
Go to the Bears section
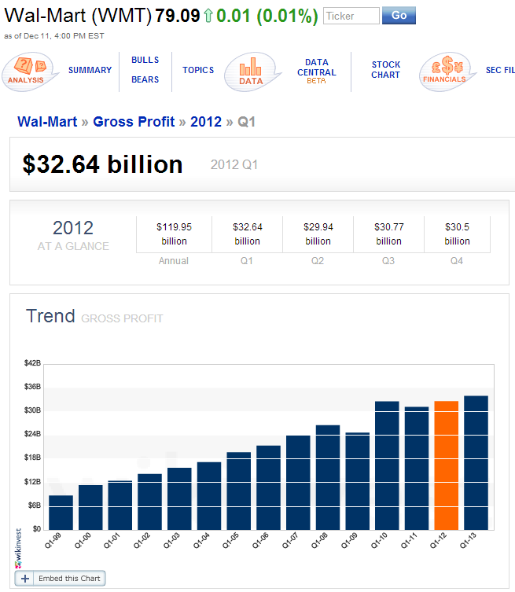[x=145, y=79]
